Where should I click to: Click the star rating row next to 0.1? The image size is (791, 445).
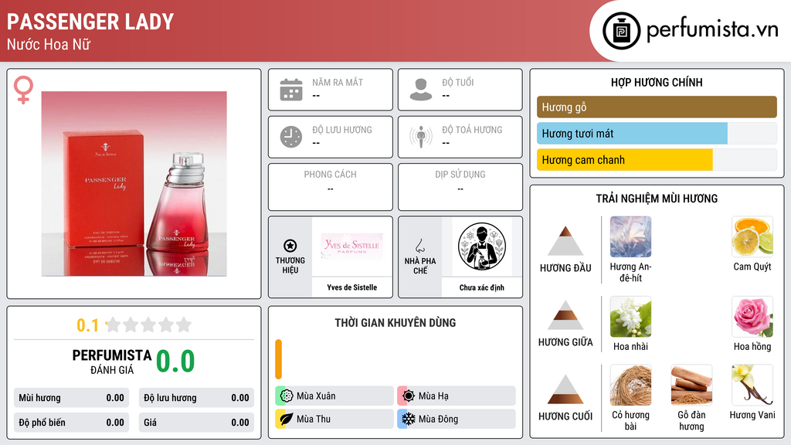click(149, 324)
